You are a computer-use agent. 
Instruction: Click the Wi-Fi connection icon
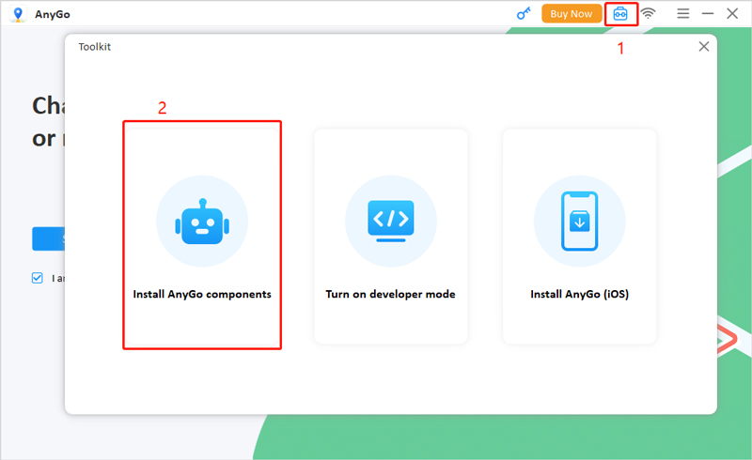[648, 13]
